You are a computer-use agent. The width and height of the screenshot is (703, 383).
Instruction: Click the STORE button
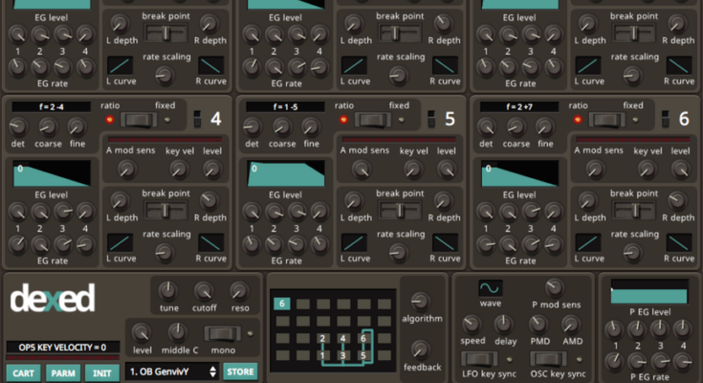(240, 372)
